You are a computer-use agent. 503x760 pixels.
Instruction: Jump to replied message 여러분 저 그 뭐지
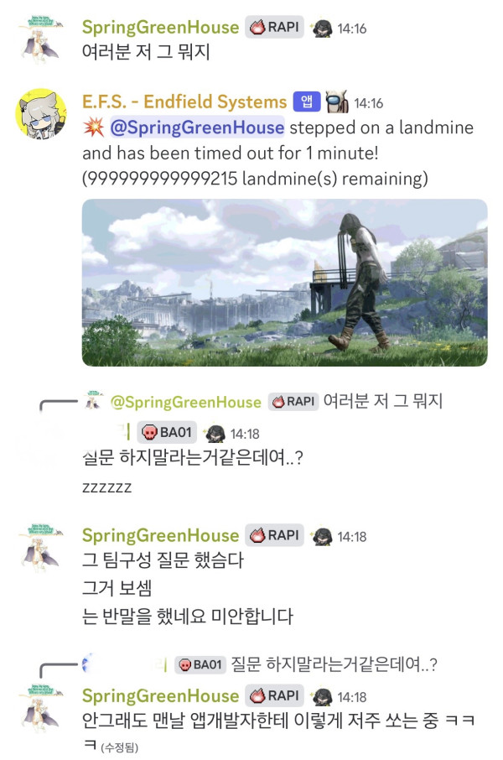click(x=383, y=401)
